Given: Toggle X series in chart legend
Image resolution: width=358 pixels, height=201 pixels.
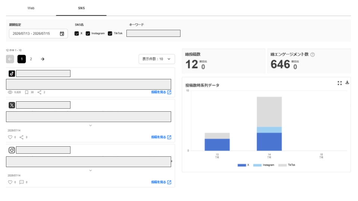Looking at the screenshot, I should tap(244, 165).
